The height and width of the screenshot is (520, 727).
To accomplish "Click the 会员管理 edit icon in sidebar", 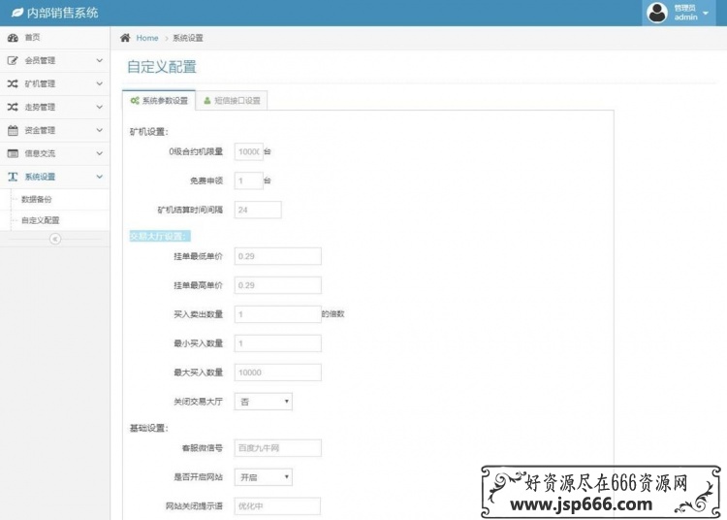I will click(x=13, y=60).
